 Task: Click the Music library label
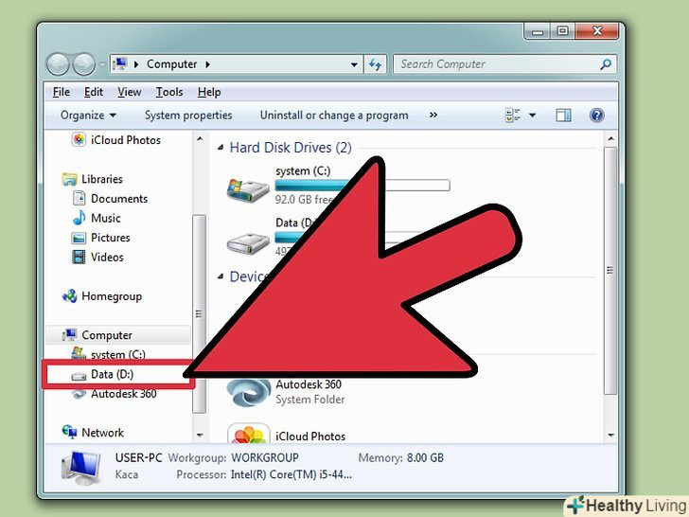[105, 218]
